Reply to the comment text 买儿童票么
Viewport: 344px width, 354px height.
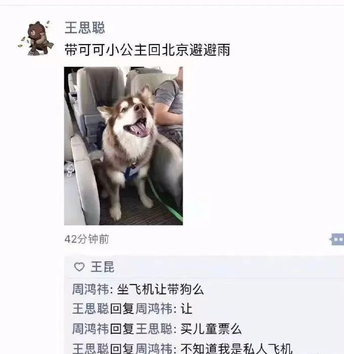(211, 329)
